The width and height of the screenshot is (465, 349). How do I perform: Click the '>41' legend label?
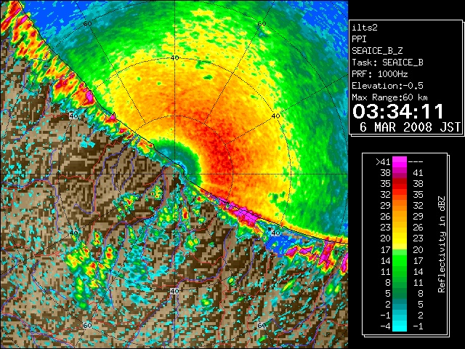point(383,162)
